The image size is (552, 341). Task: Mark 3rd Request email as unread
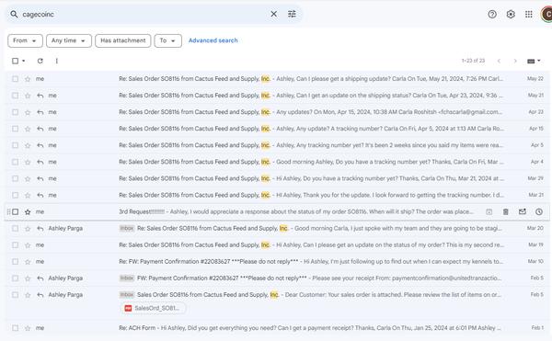tap(523, 211)
